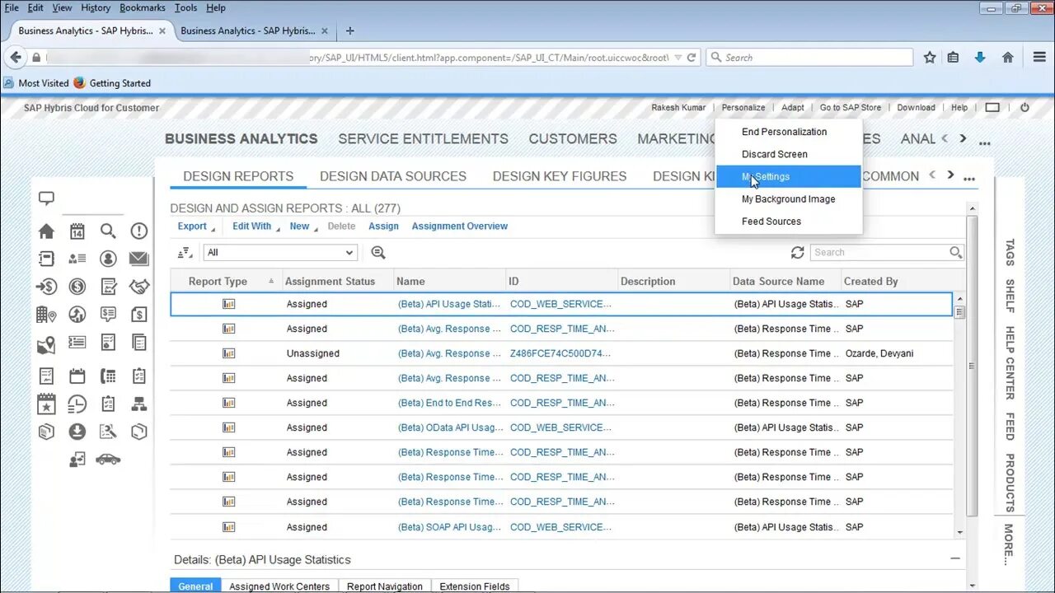Collapse the Details section with the dash
Screen dimensions: 1055x593
955,558
